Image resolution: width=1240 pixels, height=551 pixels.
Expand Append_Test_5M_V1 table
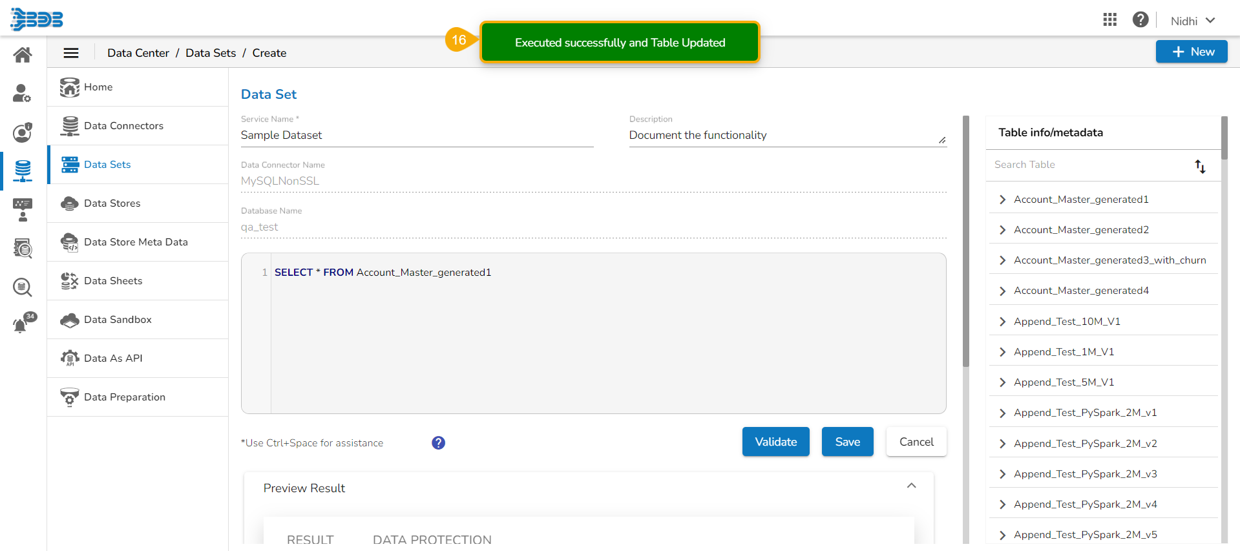(x=1003, y=382)
